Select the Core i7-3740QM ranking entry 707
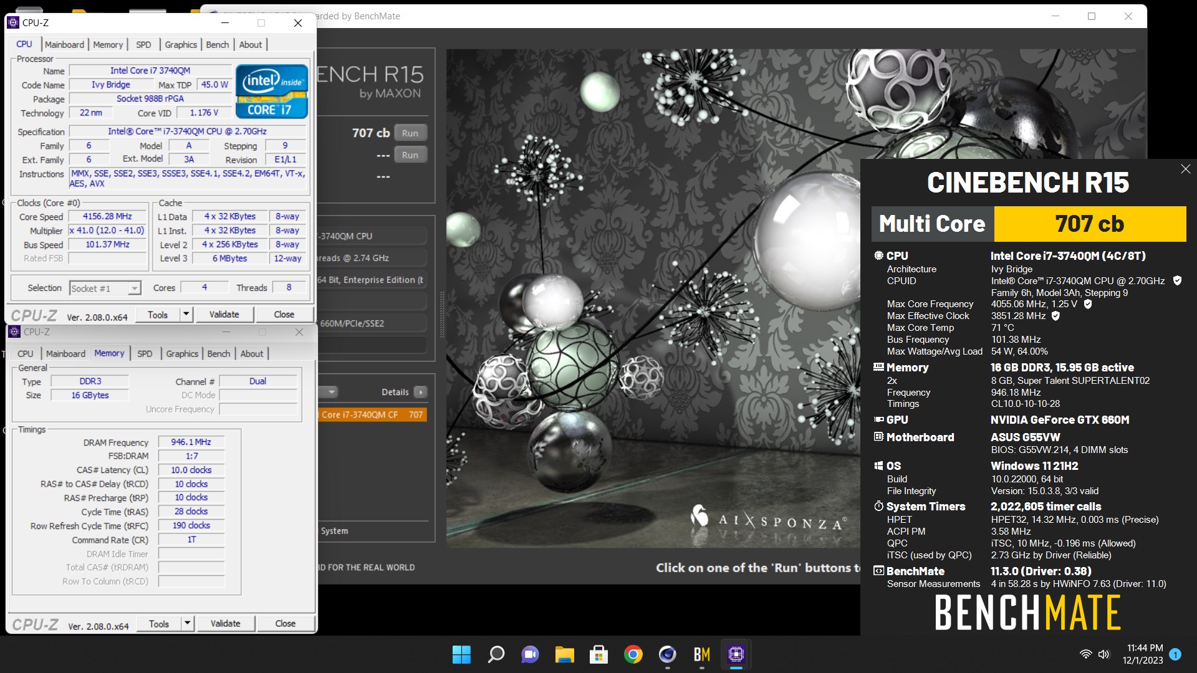 tap(372, 415)
